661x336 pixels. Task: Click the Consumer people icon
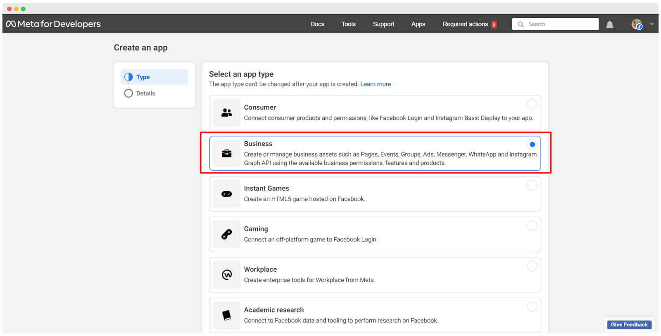pyautogui.click(x=226, y=112)
